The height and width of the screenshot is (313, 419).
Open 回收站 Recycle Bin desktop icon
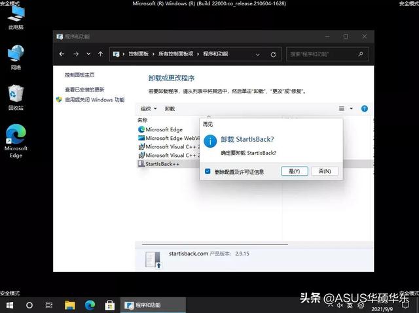tap(16, 95)
